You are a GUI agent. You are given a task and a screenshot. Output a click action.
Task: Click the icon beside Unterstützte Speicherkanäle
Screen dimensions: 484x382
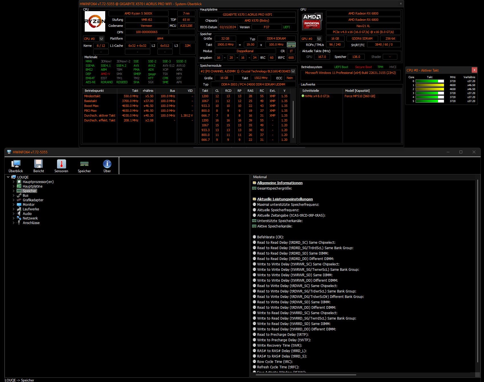coord(254,221)
